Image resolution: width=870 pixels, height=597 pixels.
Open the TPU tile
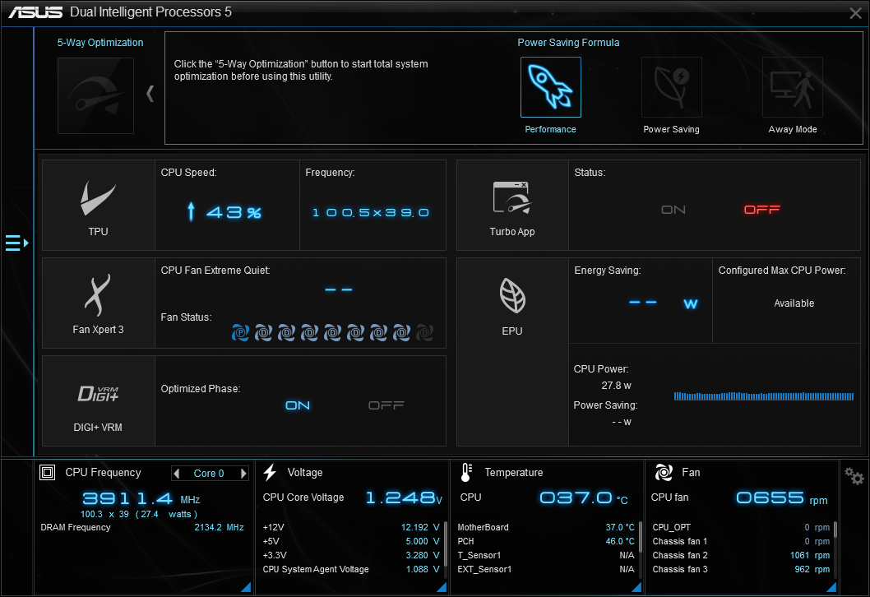click(x=98, y=206)
